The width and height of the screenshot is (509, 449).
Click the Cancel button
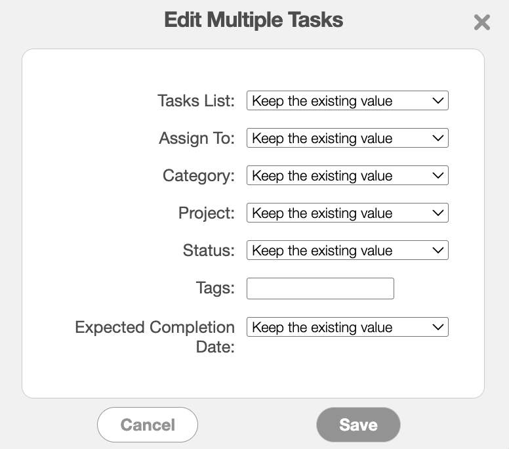click(148, 424)
